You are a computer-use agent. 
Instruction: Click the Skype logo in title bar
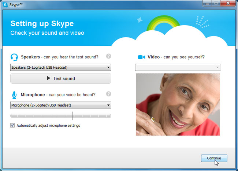click(x=5, y=5)
